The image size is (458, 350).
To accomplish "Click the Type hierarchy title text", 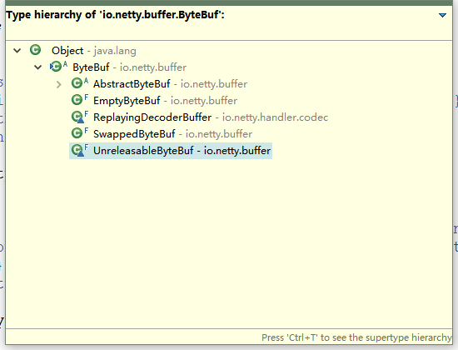I will tap(115, 15).
